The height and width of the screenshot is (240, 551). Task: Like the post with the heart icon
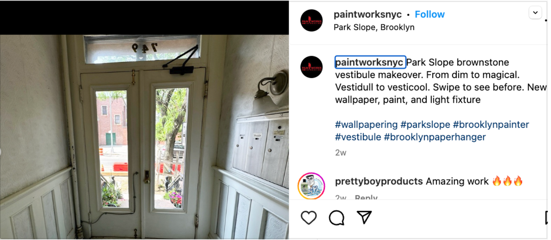click(309, 218)
